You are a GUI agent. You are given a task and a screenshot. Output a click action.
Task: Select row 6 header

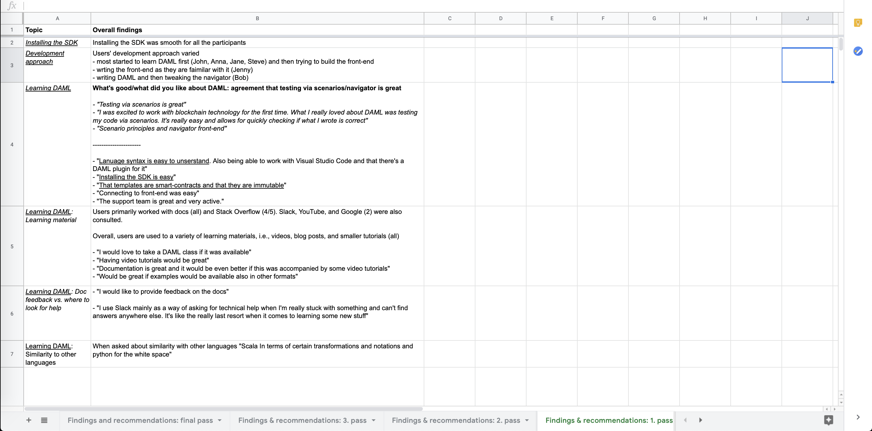12,314
